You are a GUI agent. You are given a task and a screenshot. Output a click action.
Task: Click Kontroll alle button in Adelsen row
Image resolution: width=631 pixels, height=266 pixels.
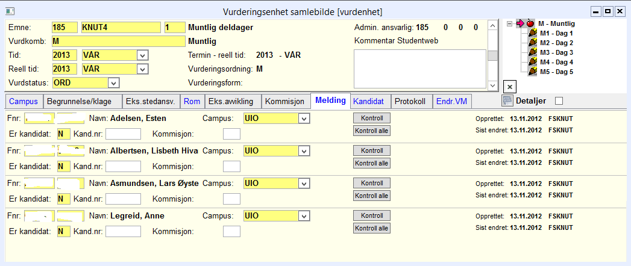click(x=372, y=131)
